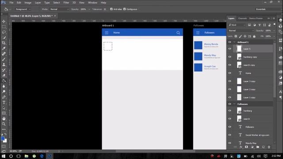Switch to the Device Preview tab
Viewport: 283px width, 159px height.
click(256, 19)
